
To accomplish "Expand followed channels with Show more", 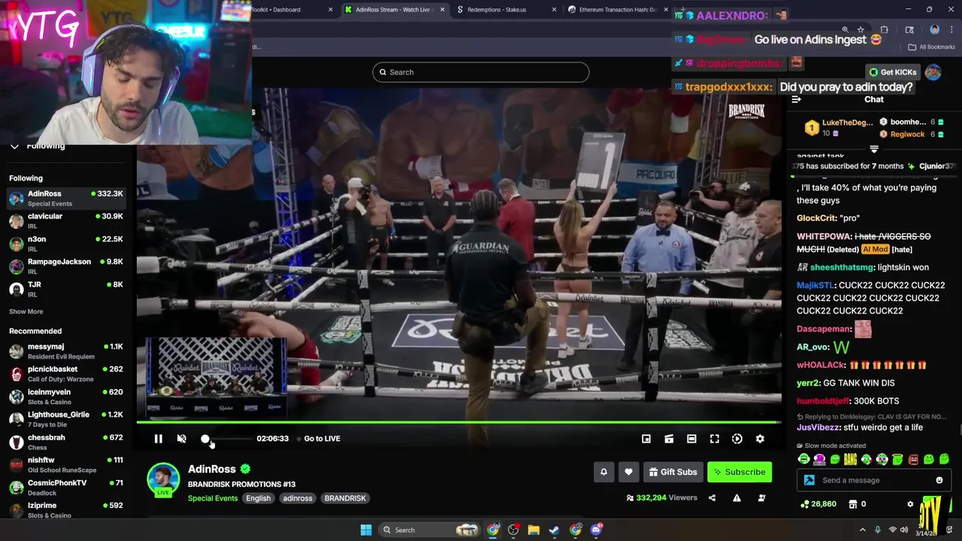I will (x=26, y=311).
